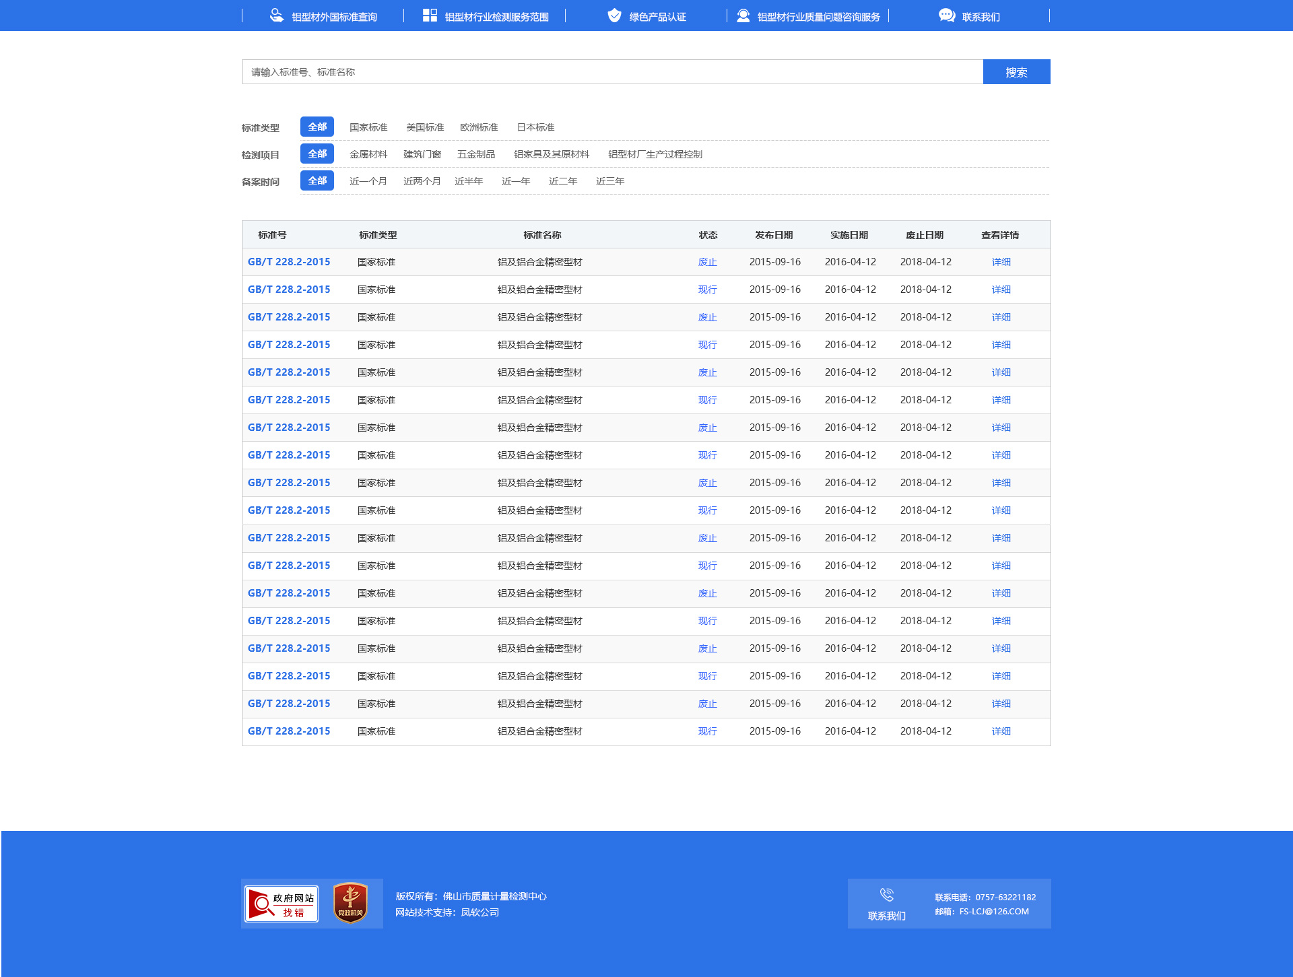
Task: Click the standard number search input field
Action: click(x=612, y=72)
